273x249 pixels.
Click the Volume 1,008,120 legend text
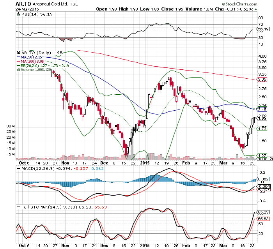click(36, 70)
